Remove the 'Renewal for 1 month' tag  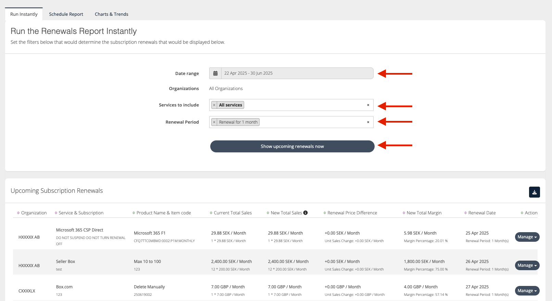[x=214, y=122]
